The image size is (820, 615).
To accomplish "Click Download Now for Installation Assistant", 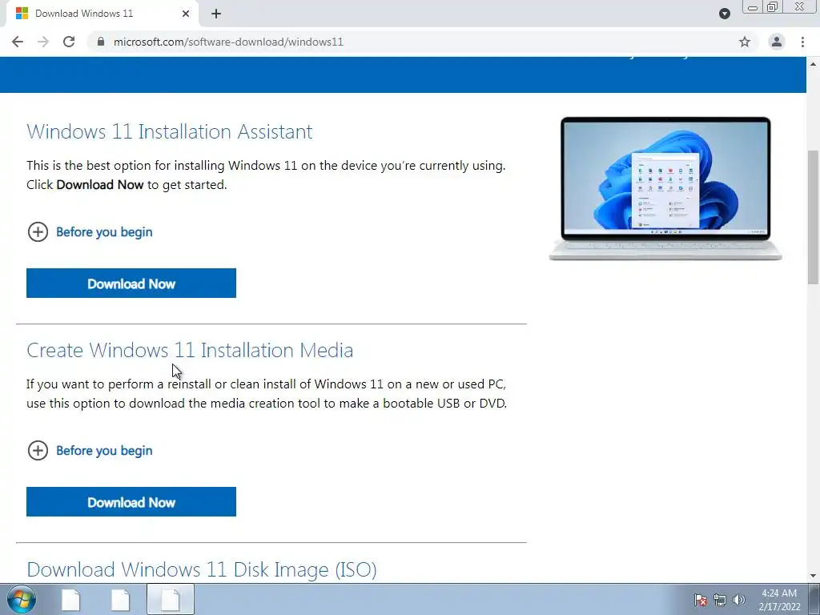I will 131,283.
